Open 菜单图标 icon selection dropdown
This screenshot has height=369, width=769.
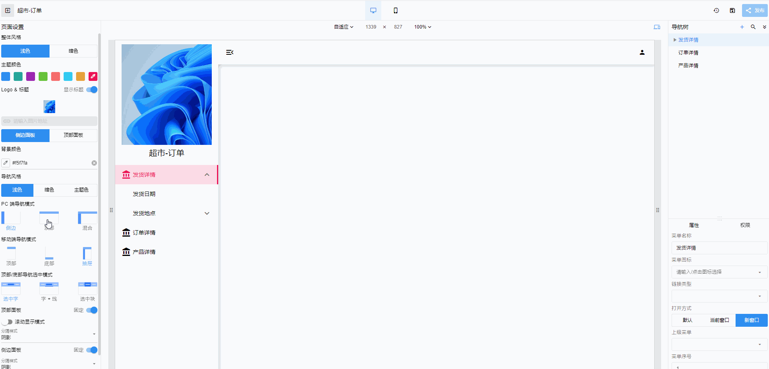click(x=719, y=272)
